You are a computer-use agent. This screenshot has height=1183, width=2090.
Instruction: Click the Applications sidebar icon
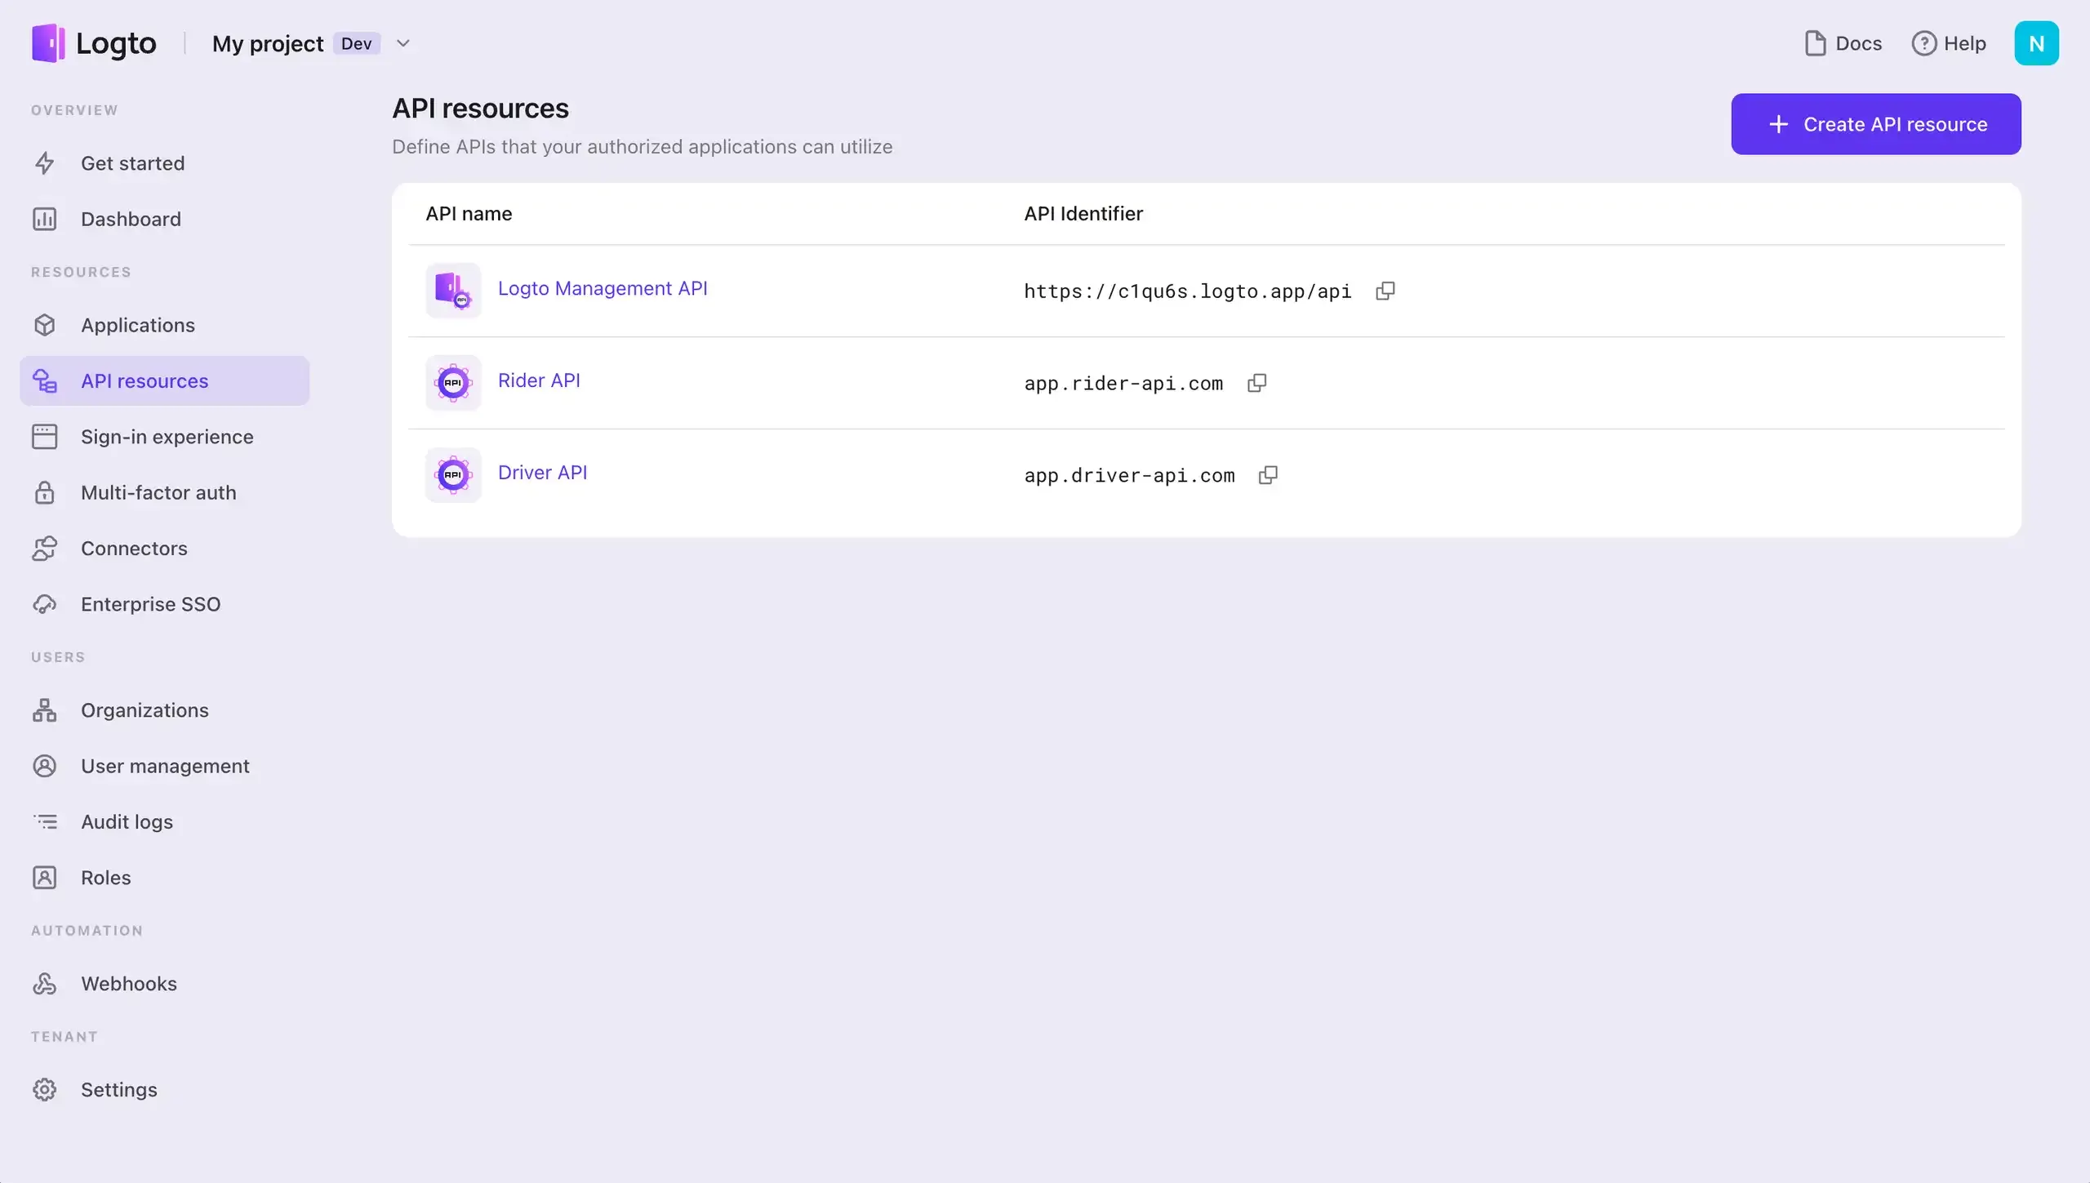click(45, 323)
